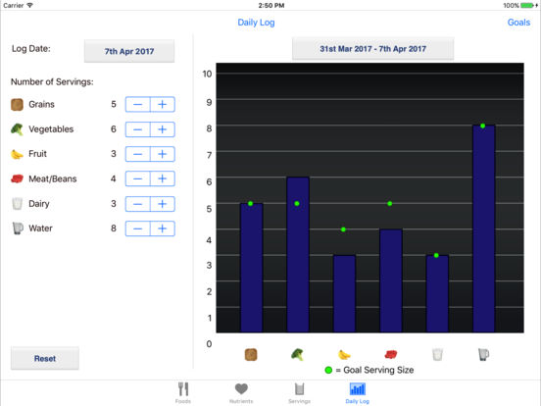Click the bread icon below the chart
Image resolution: width=541 pixels, height=406 pixels.
251,355
